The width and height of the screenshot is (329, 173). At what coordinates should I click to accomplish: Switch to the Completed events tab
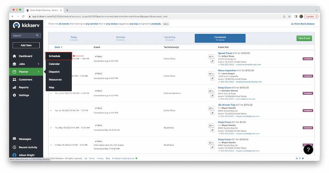coord(220,38)
